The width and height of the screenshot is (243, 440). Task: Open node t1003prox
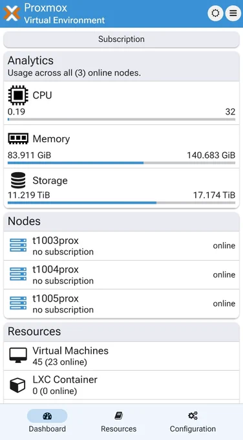pyautogui.click(x=121, y=246)
